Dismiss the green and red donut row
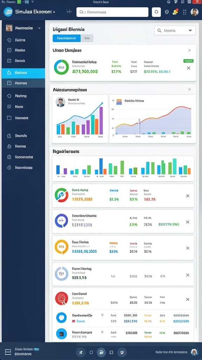202x360 pixels. 188,195
